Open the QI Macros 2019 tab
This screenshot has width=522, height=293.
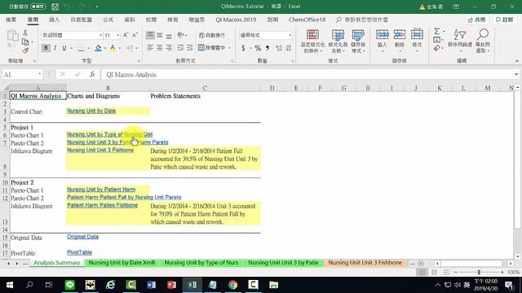click(236, 20)
